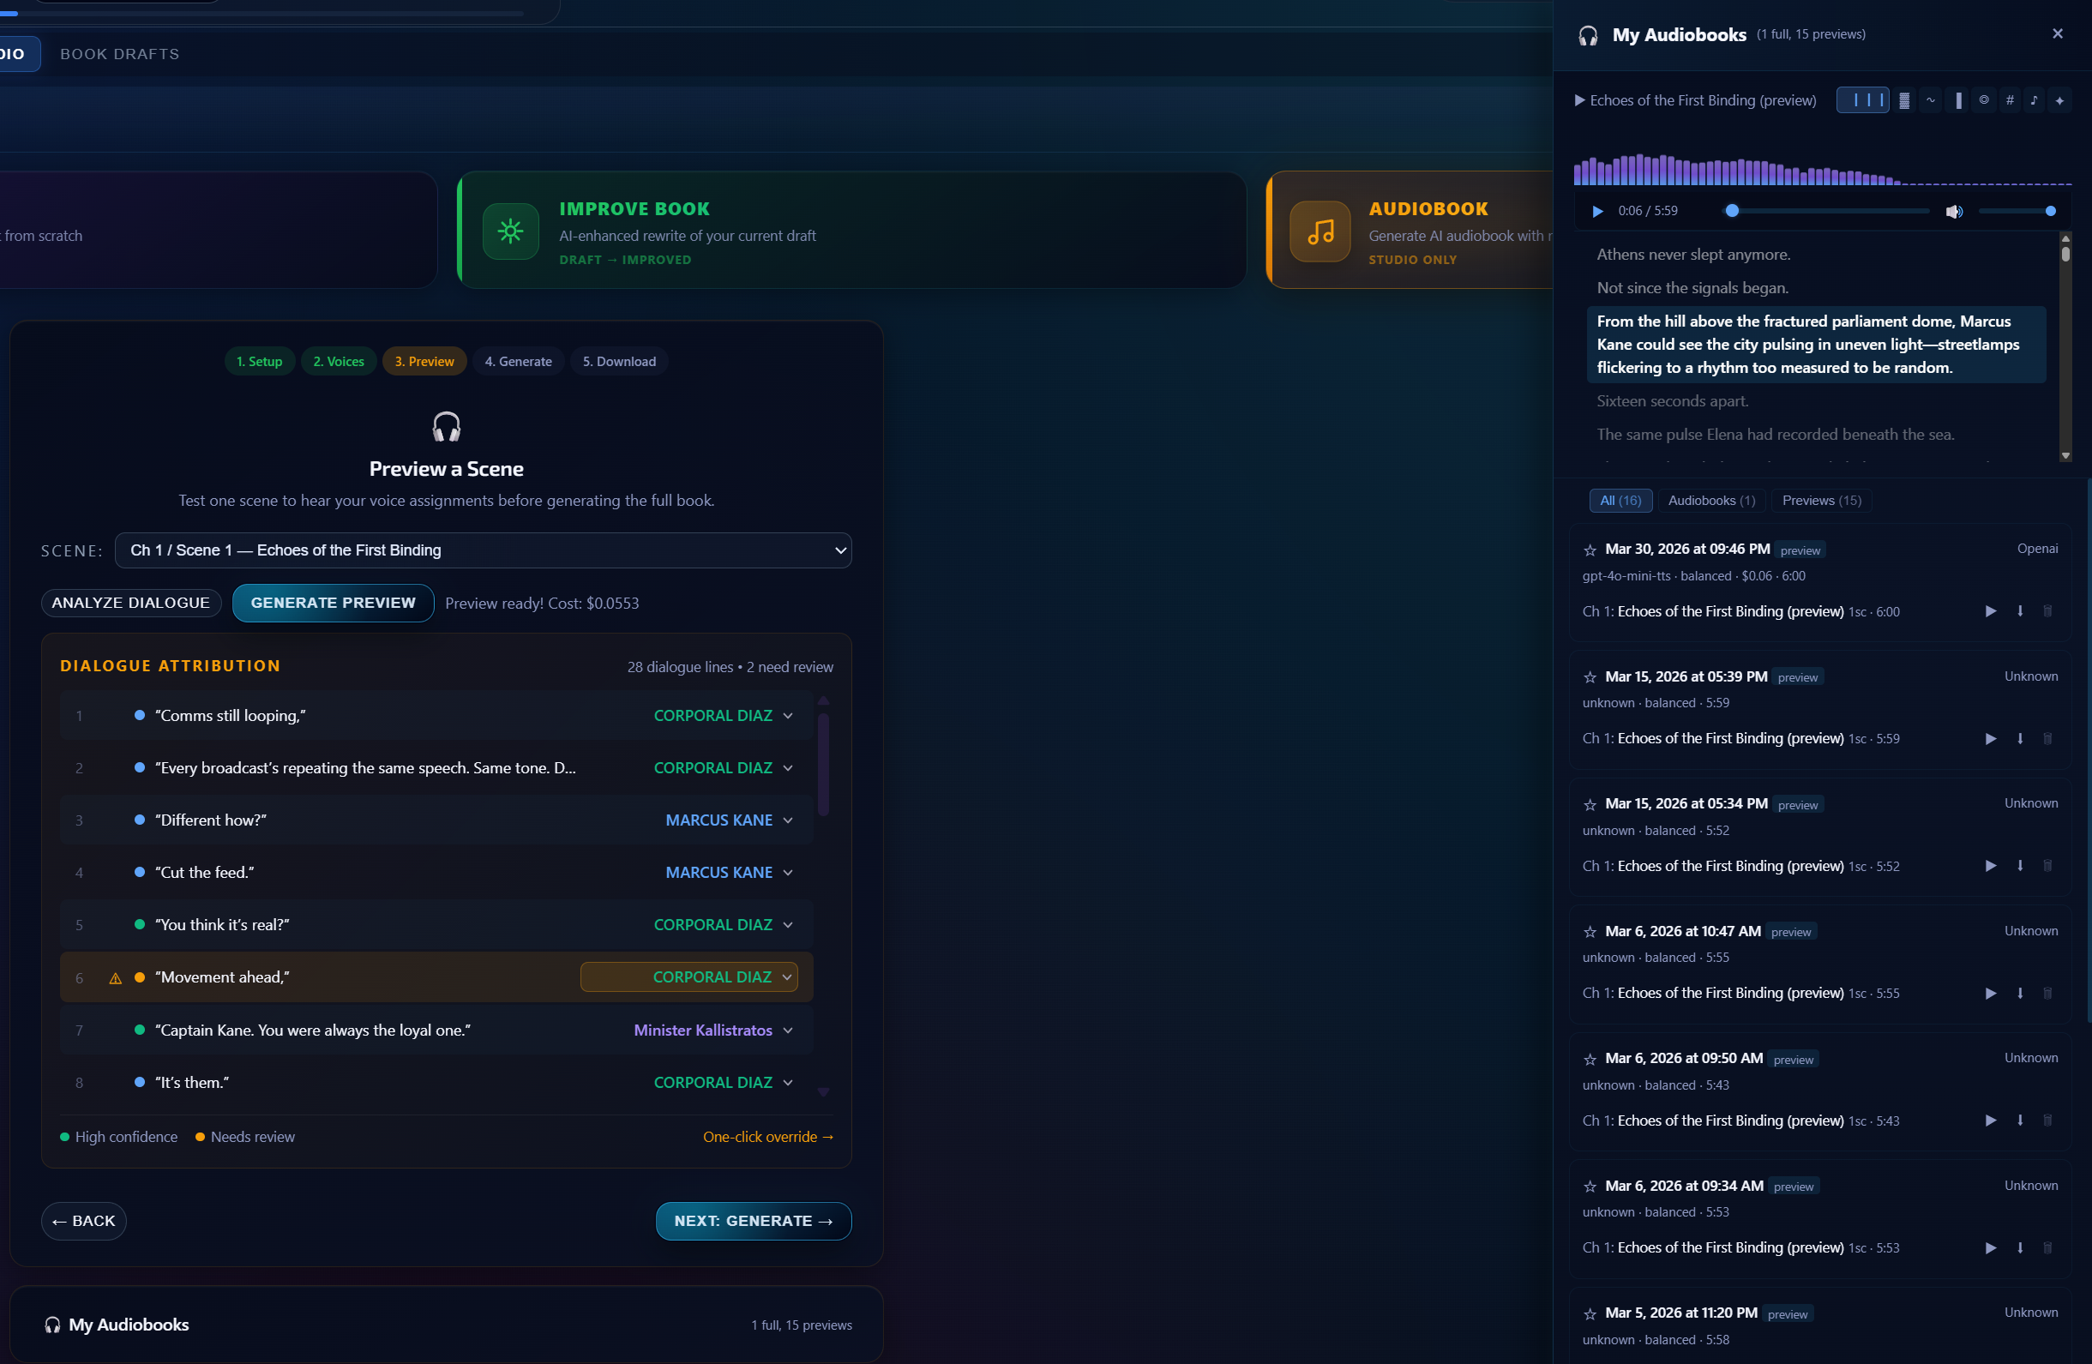Adjust the volume slider handle

coord(2051,212)
